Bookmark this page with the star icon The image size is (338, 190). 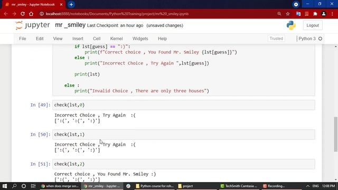pyautogui.click(x=288, y=14)
